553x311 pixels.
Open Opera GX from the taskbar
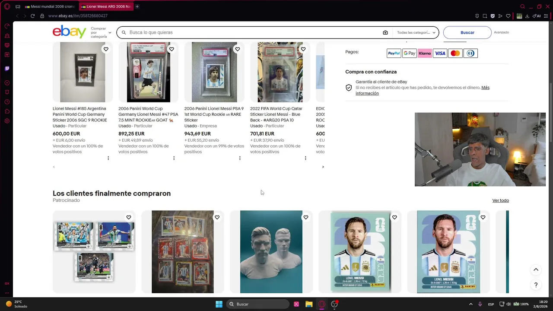(322, 304)
